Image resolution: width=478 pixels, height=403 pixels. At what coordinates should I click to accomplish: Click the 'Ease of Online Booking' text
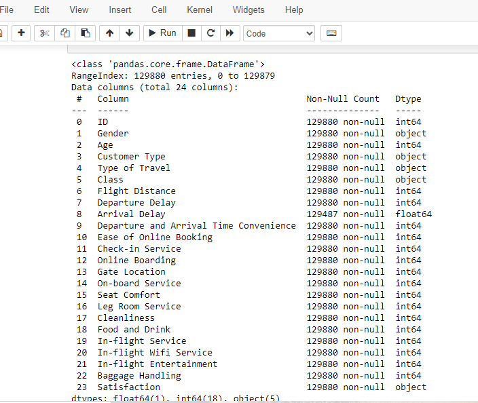[x=155, y=237]
